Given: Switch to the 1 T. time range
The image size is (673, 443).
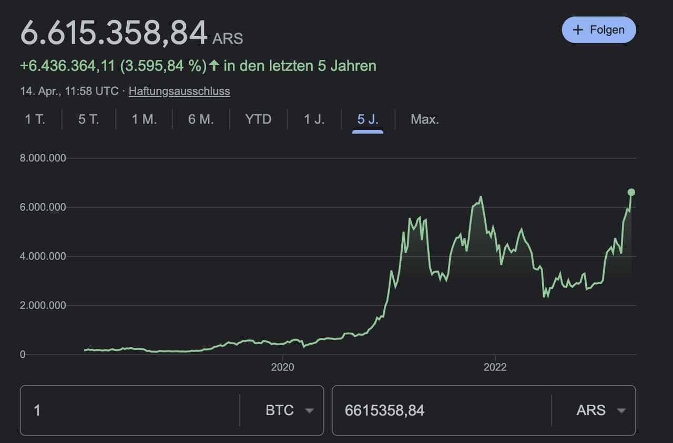Looking at the screenshot, I should (35, 119).
